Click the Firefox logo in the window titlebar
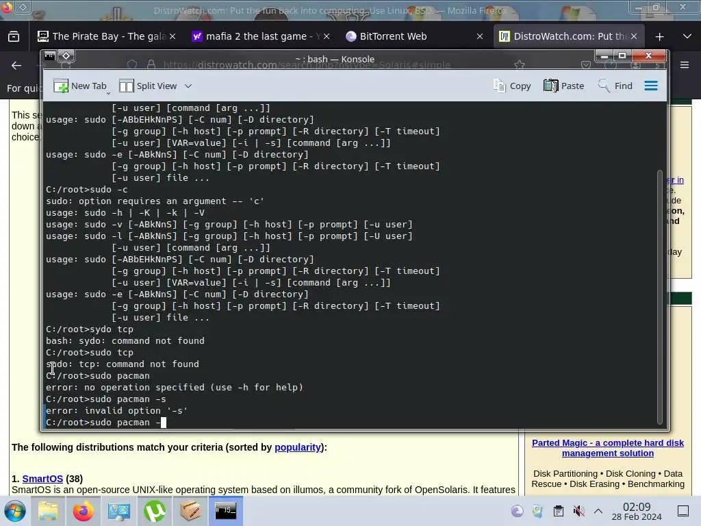The width and height of the screenshot is (701, 526). (x=6, y=8)
